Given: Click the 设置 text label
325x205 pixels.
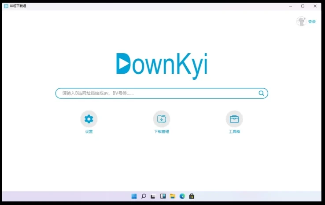Looking at the screenshot, I should 89,132.
